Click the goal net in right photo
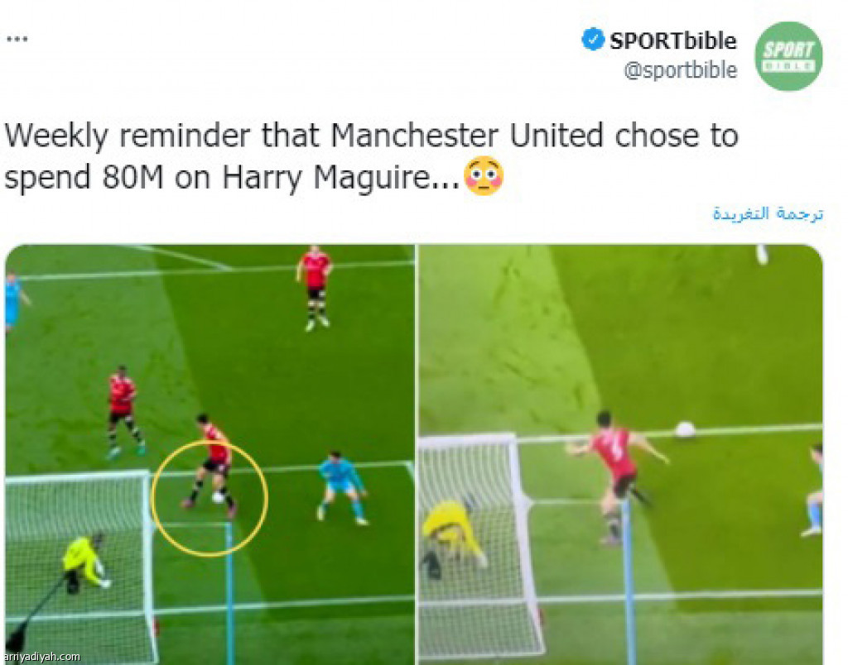Image resolution: width=848 pixels, height=665 pixels. (479, 546)
